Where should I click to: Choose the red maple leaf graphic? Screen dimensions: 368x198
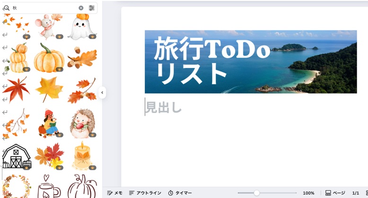tap(16, 90)
